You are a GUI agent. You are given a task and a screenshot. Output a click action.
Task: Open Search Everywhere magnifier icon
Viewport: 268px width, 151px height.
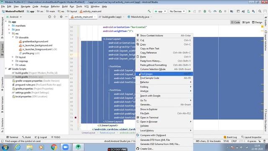[x=260, y=11]
